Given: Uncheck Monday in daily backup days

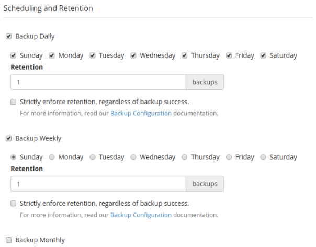Looking at the screenshot, I should tap(52, 55).
